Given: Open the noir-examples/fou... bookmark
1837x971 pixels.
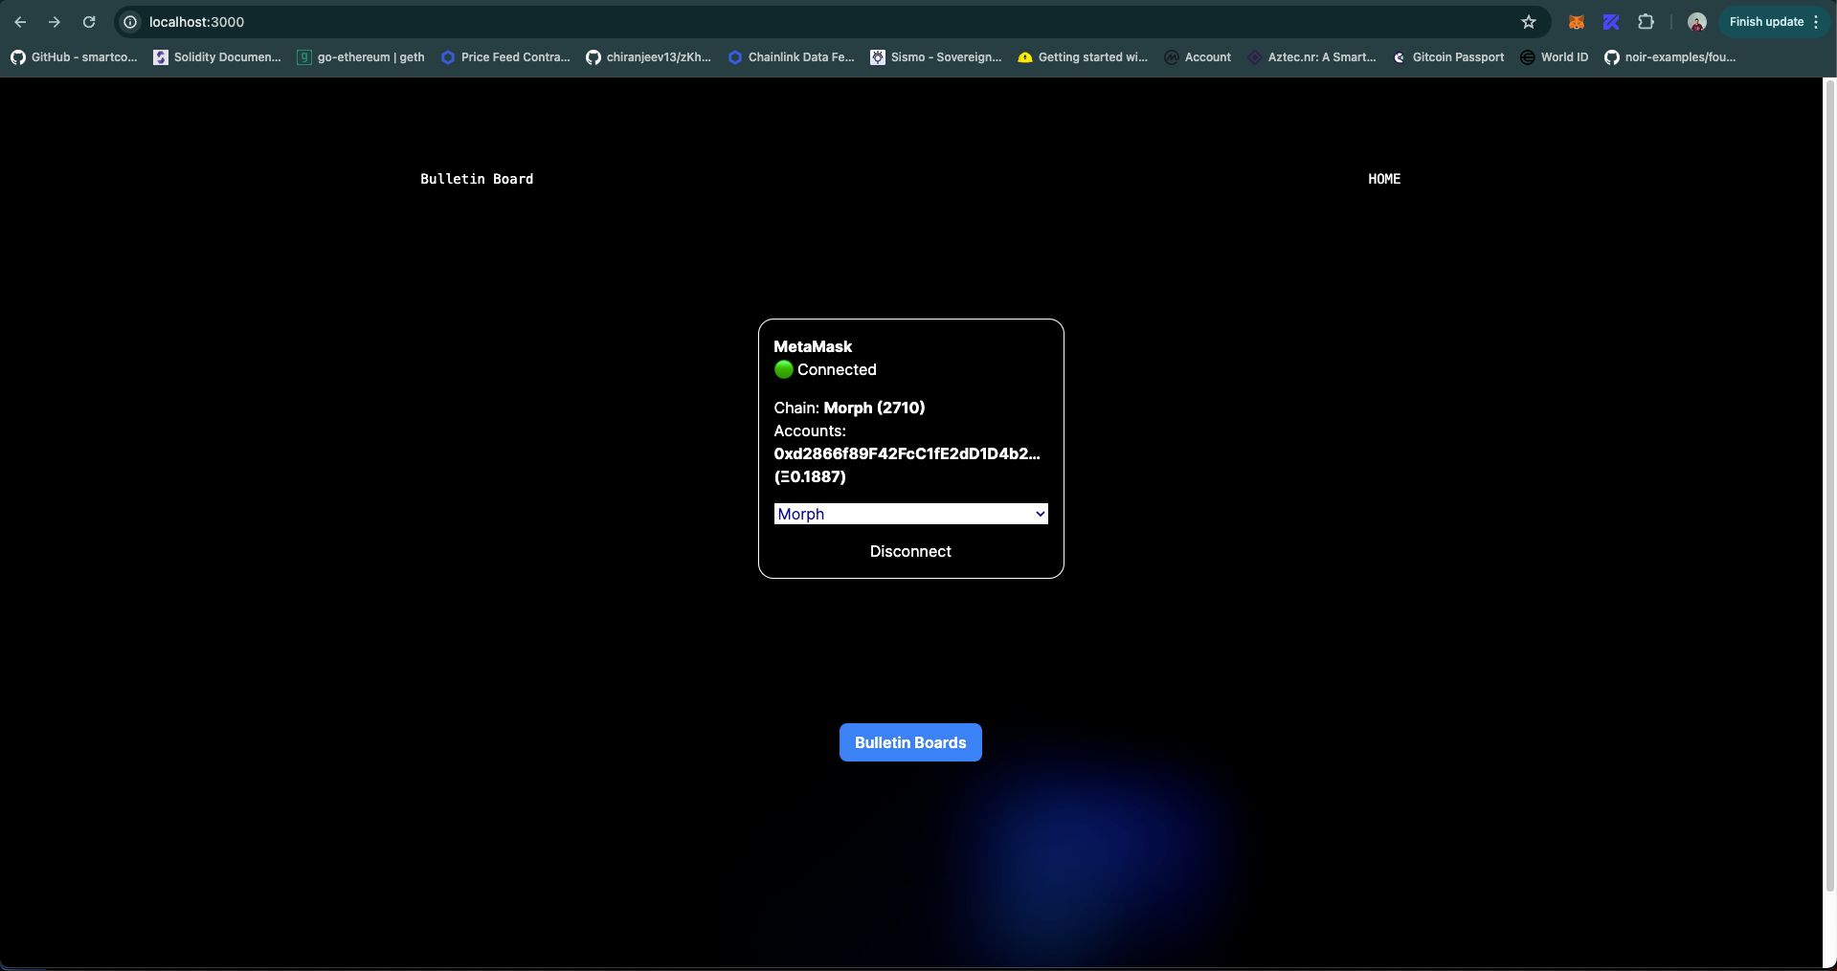Looking at the screenshot, I should [1670, 57].
